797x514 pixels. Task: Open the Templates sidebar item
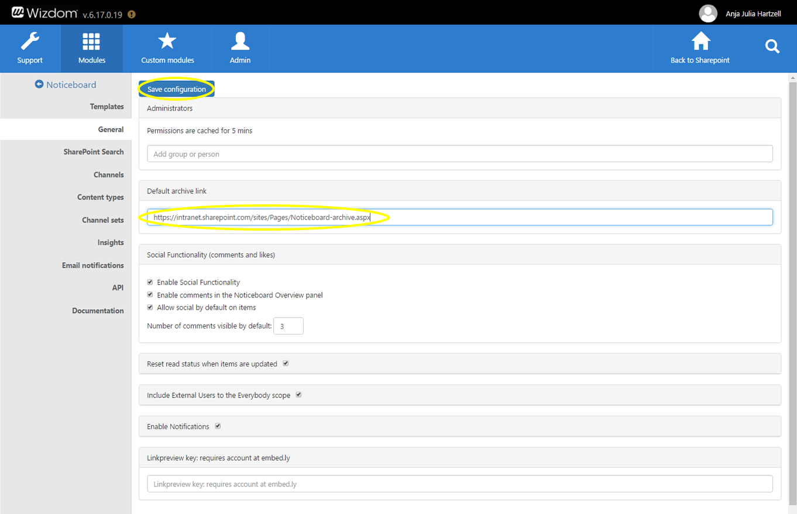[x=107, y=107]
